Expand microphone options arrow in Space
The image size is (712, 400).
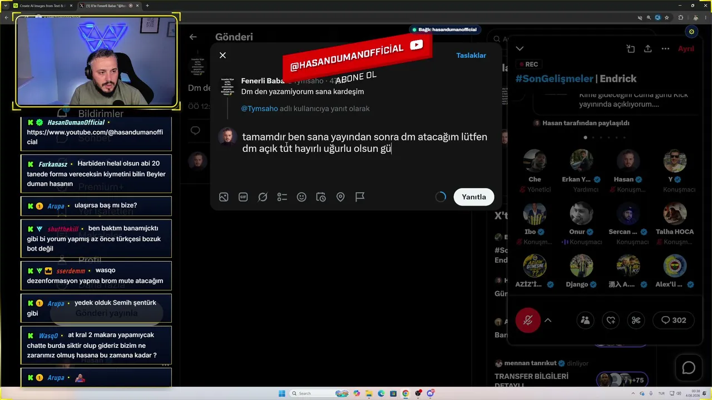point(548,320)
